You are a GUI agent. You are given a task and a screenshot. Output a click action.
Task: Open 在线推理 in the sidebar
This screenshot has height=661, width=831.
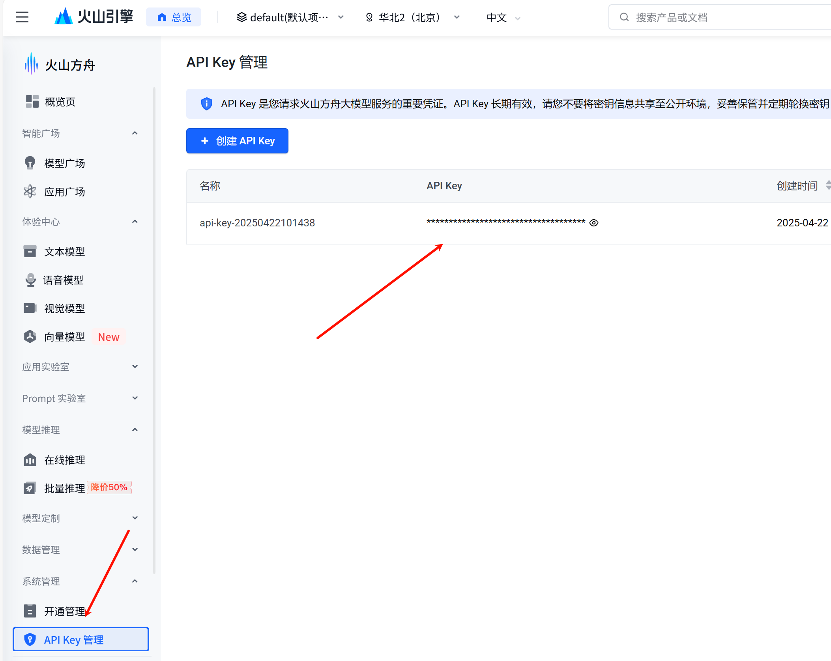click(x=64, y=460)
